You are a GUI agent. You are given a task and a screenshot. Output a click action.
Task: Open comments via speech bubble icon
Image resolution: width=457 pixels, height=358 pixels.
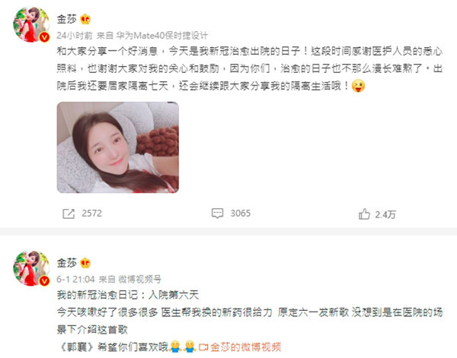click(217, 213)
